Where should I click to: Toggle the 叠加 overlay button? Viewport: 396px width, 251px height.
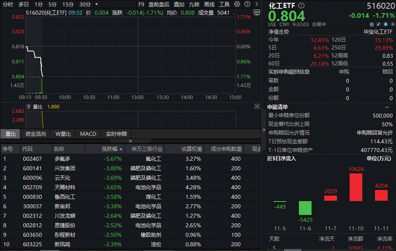click(x=179, y=4)
